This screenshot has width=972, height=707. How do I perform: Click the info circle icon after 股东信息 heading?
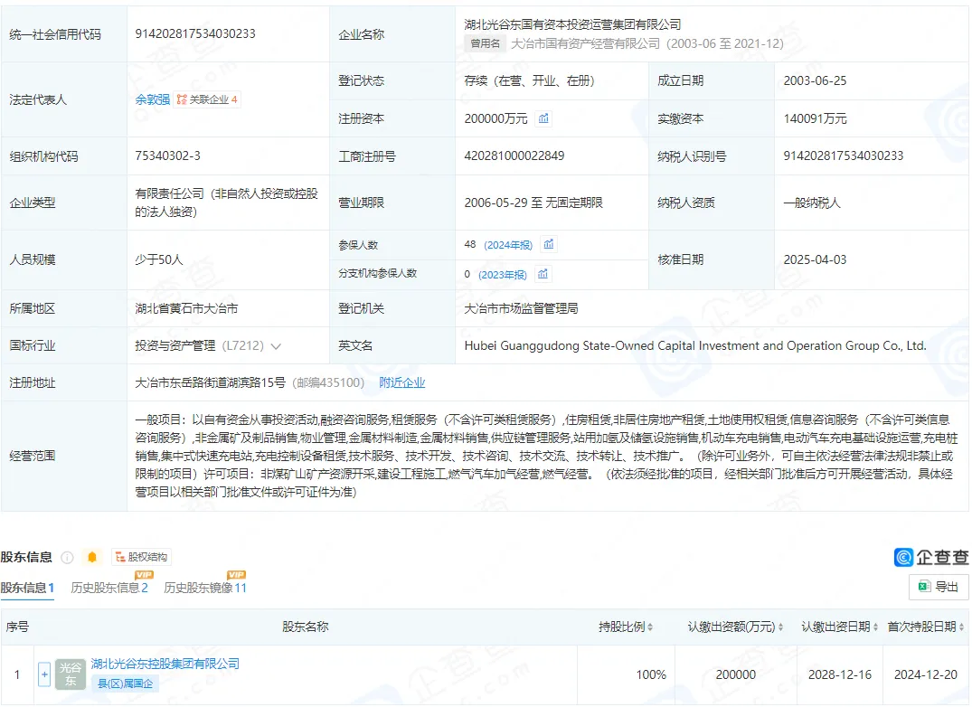(x=67, y=558)
